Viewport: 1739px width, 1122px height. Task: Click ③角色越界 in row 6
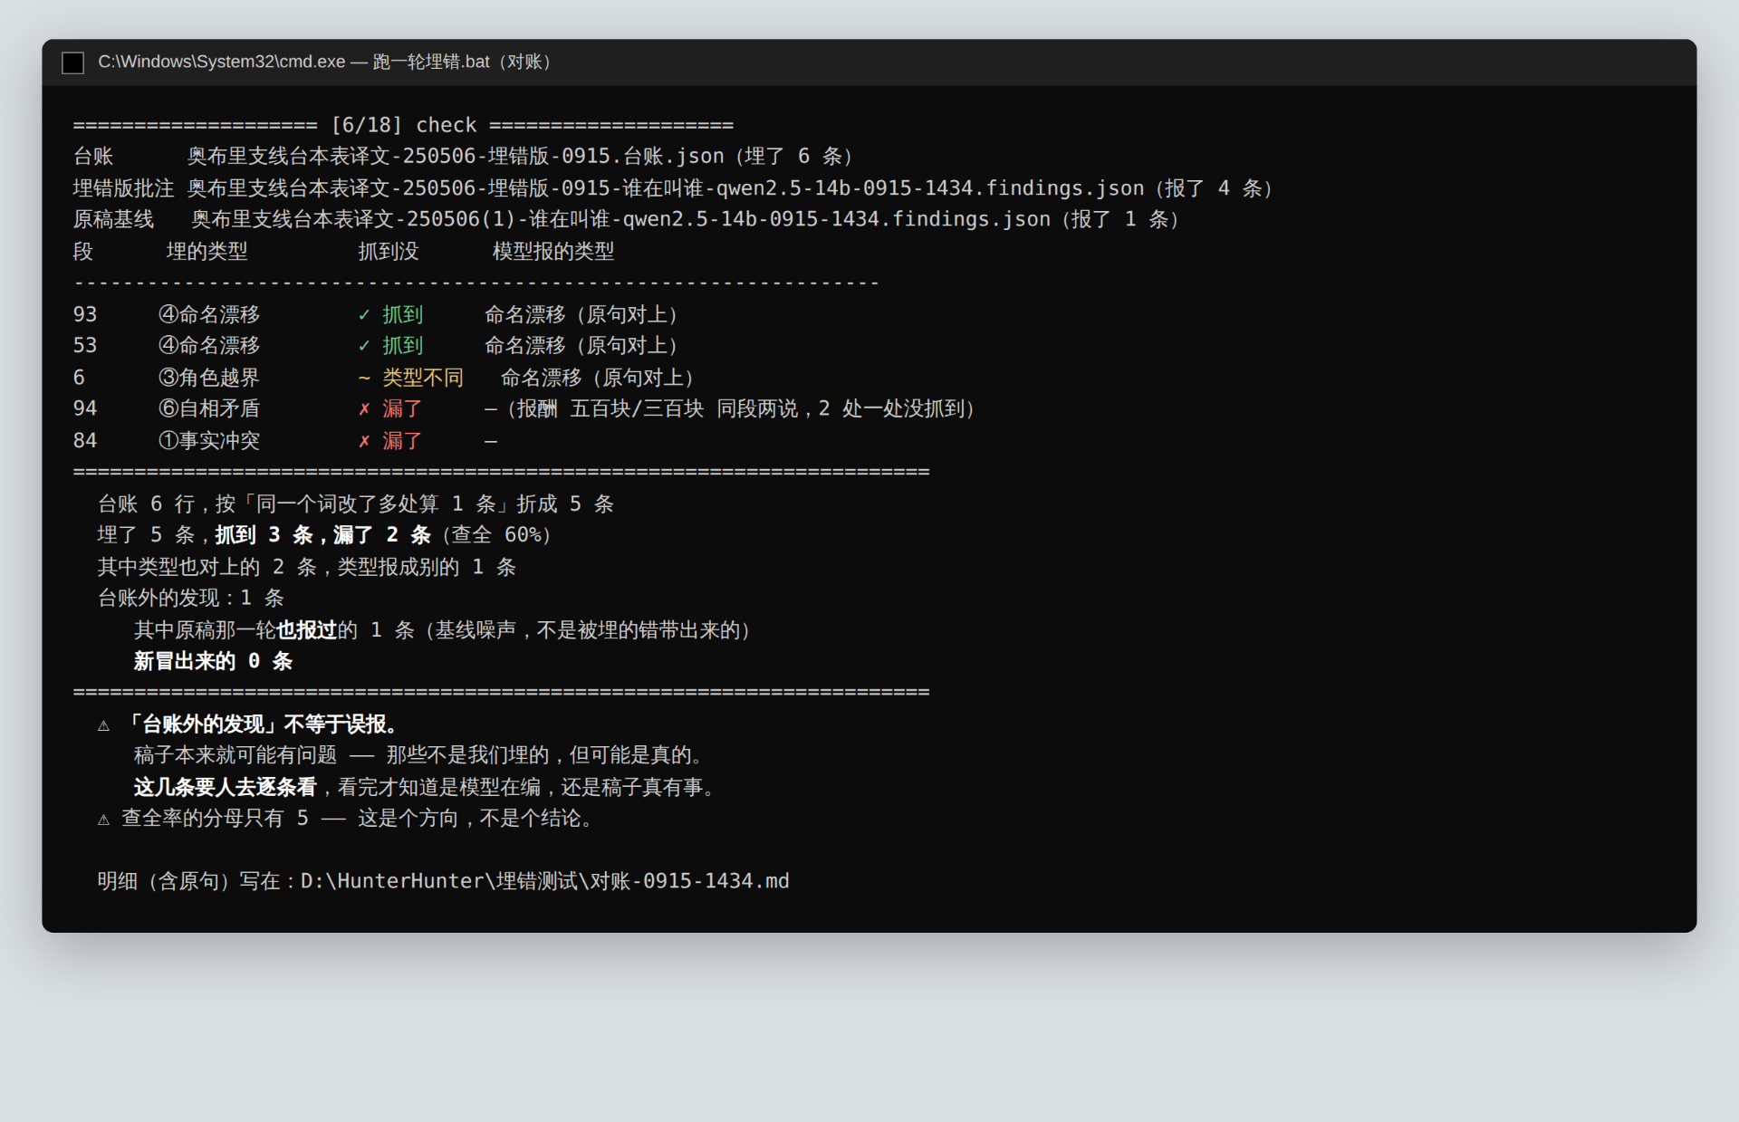click(209, 378)
